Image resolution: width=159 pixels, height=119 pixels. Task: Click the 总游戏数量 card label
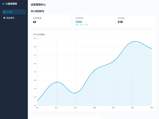(x=37, y=18)
